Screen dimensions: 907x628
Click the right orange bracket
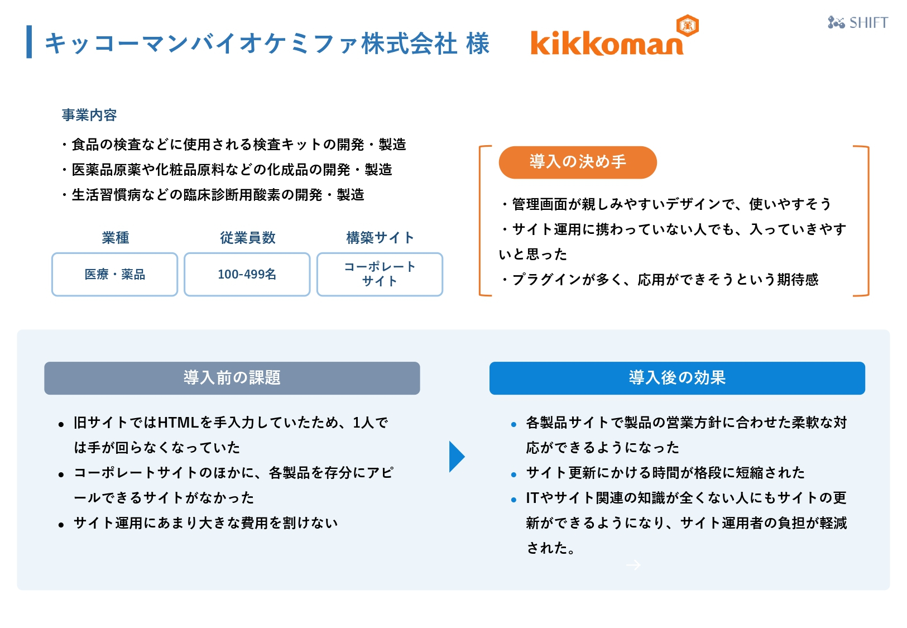pyautogui.click(x=861, y=220)
